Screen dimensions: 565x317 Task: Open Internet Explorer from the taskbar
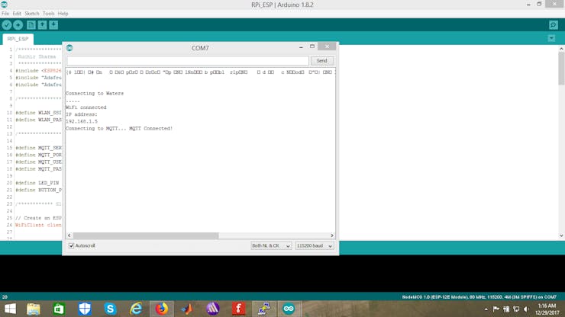136,309
